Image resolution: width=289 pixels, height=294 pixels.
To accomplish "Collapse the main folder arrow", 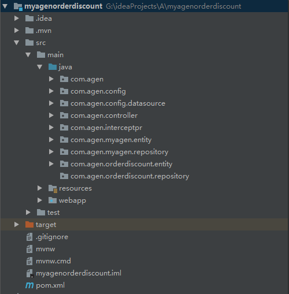I will click(x=28, y=55).
